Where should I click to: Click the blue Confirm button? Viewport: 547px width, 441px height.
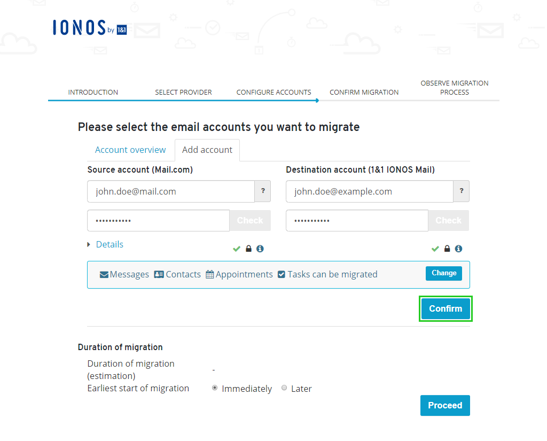pos(446,308)
